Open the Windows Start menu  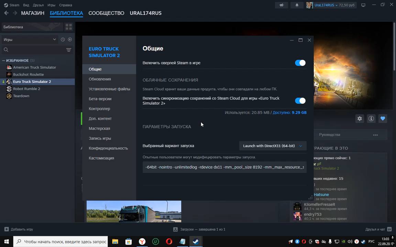pos(7,242)
